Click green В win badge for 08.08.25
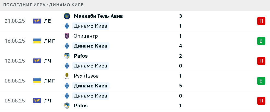This screenshot has width=270, height=112. (261, 81)
